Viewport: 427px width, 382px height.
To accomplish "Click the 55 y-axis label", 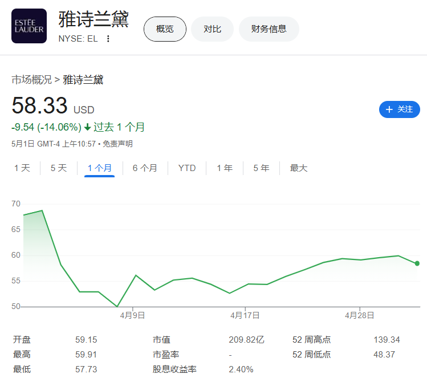I will pos(16,281).
